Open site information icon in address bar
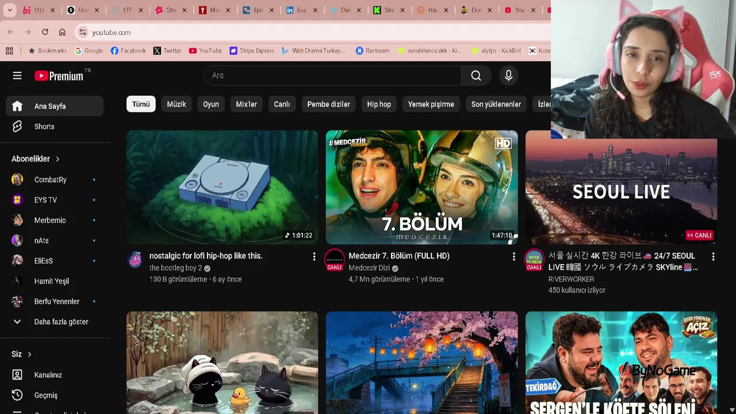 [82, 32]
